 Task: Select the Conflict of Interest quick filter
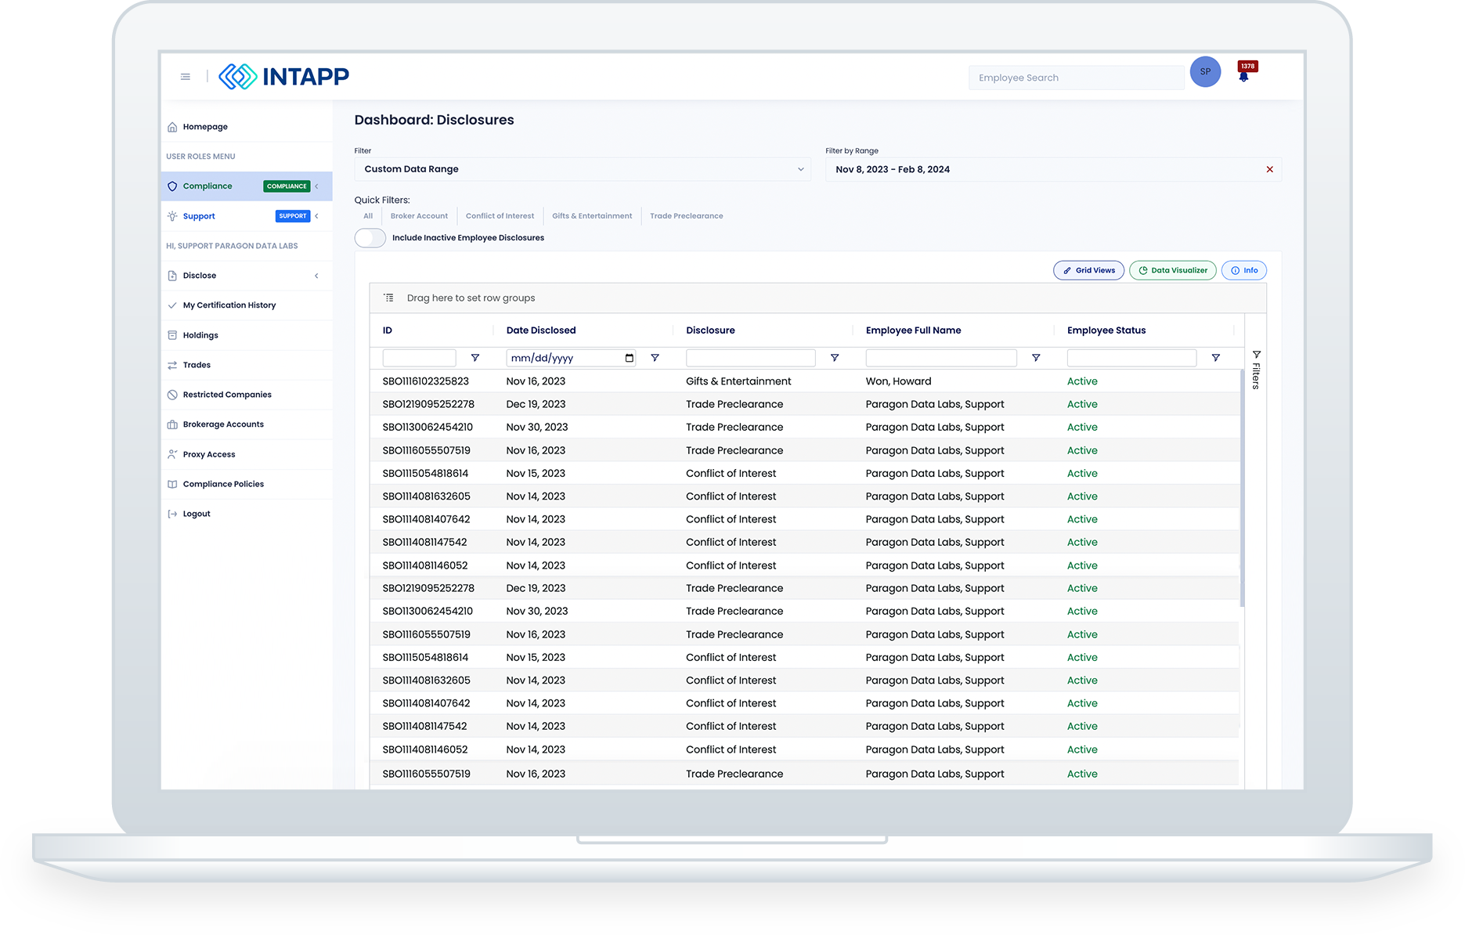pos(500,215)
